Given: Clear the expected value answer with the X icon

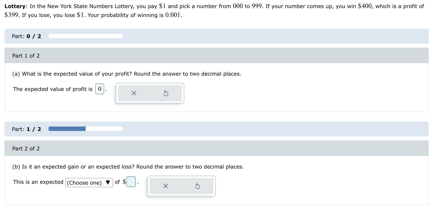Looking at the screenshot, I should click(133, 93).
